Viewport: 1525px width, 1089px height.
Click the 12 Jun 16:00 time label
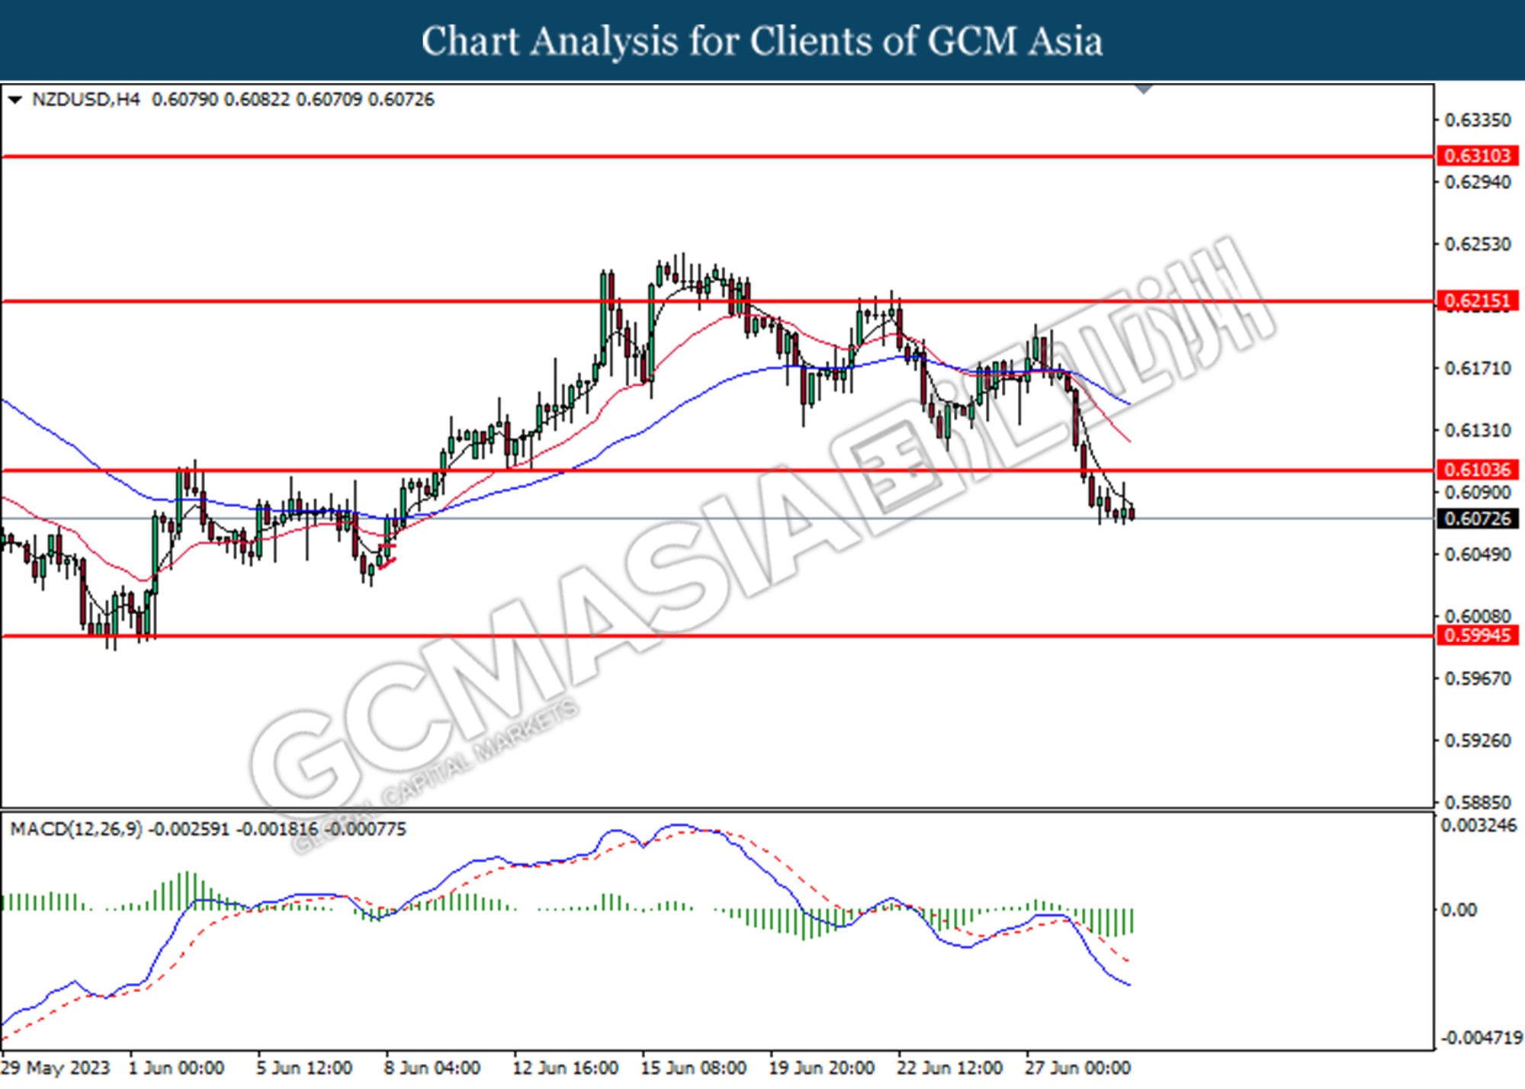click(565, 1068)
